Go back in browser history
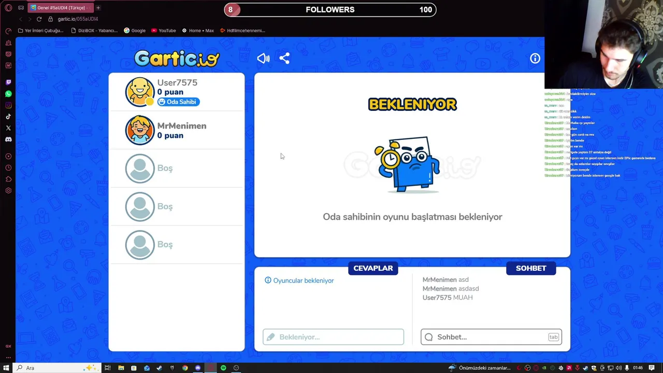663x373 pixels. pos(21,19)
